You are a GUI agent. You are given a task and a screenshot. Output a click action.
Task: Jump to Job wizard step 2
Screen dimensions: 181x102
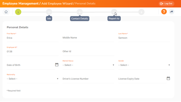pos(49,12)
